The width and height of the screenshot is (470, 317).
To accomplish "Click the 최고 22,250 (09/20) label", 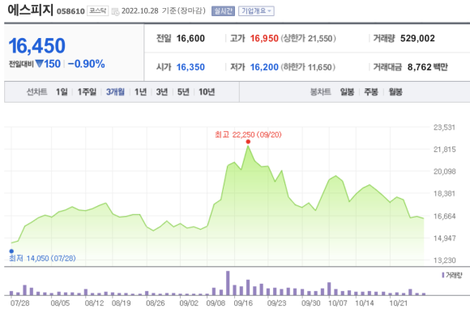I will [248, 134].
